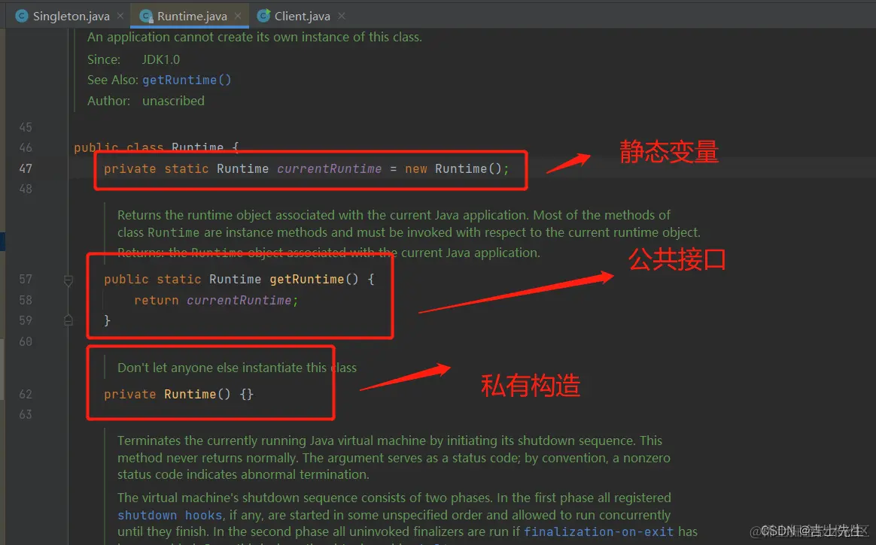
Task: Click the currentRuntime field declaration
Action: click(329, 168)
